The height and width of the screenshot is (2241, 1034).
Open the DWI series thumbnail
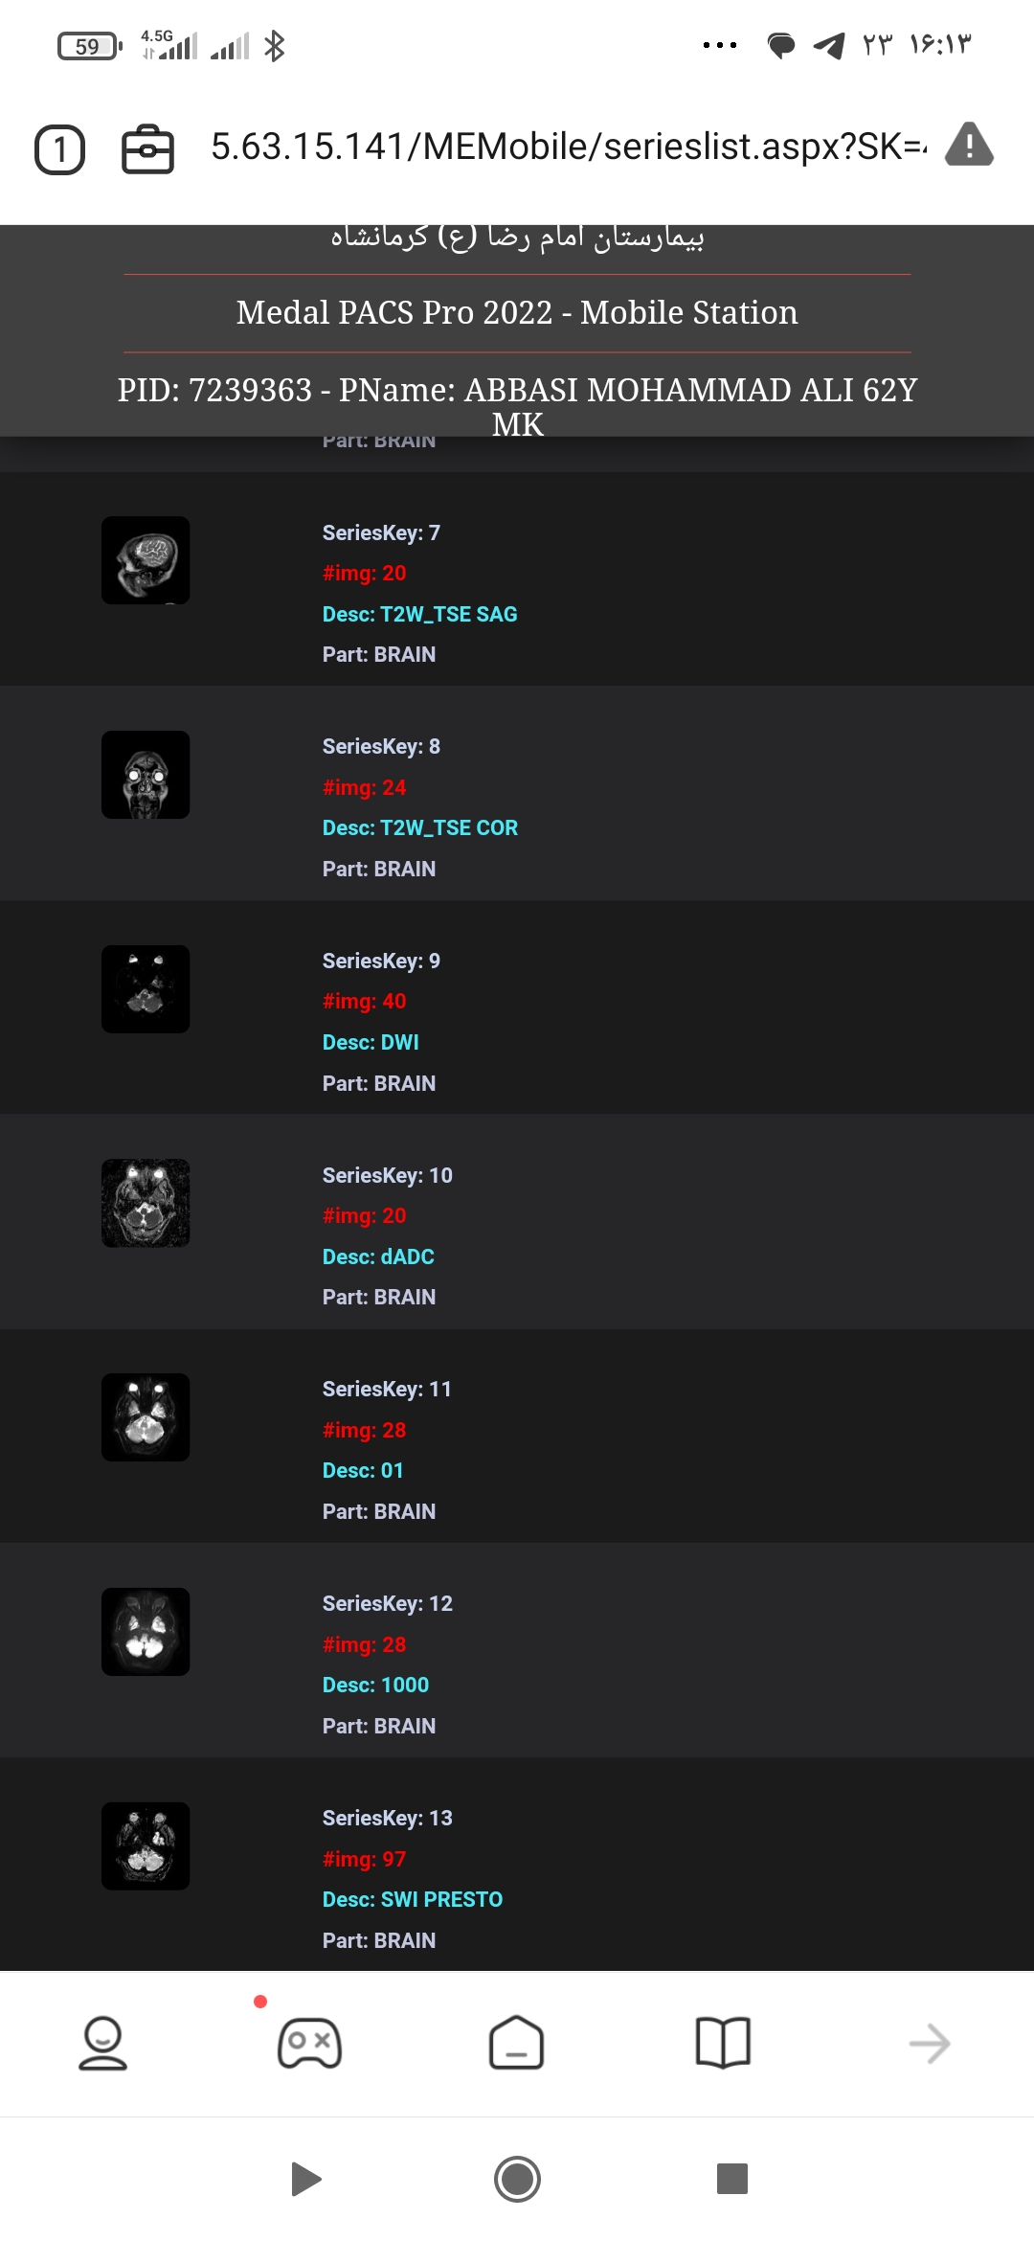[x=146, y=989]
